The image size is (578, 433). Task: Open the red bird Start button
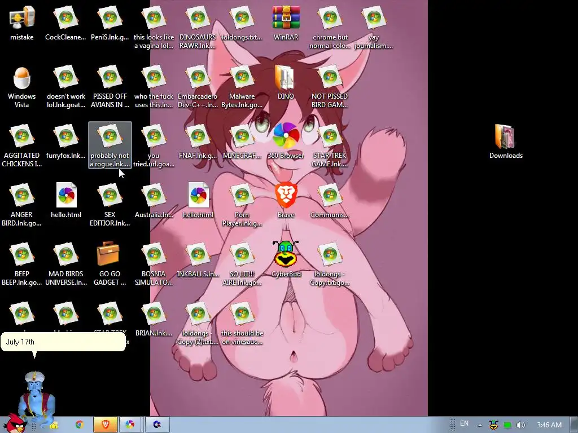click(x=14, y=423)
